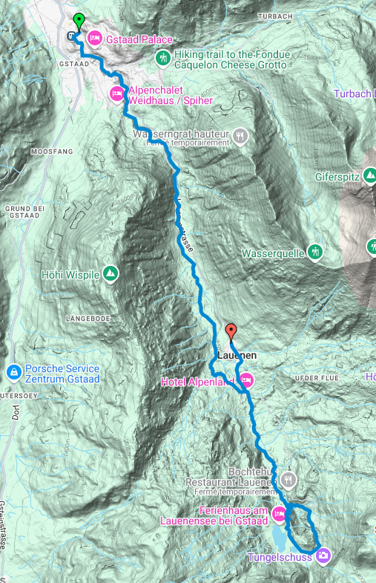
Task: Select the Alpenchalet Weidhaus hotel icon
Action: 117,94
